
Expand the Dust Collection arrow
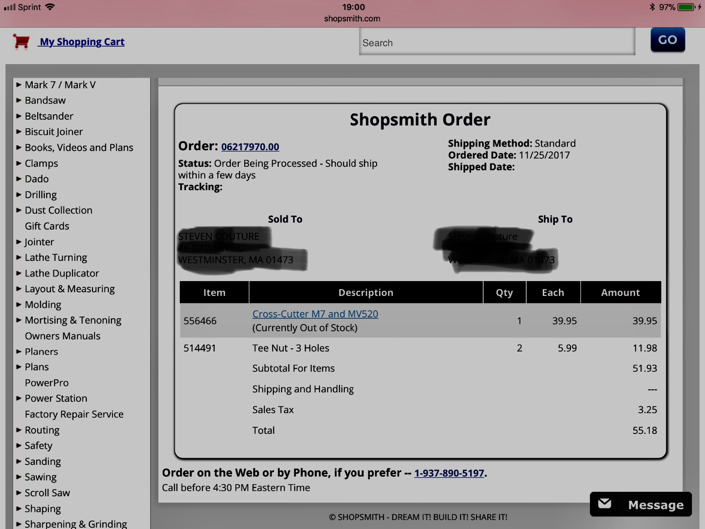point(19,210)
